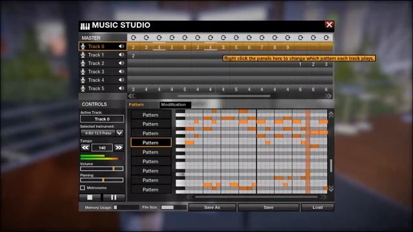Image resolution: width=413 pixels, height=232 pixels.
Task: Click the Volume slider handle
Action: tap(114, 169)
